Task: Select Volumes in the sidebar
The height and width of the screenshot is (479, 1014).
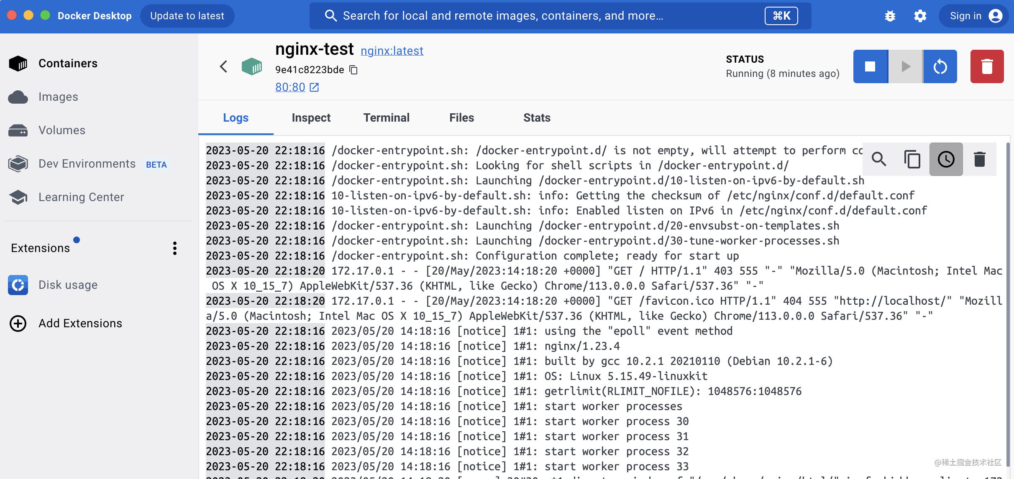Action: click(x=61, y=130)
